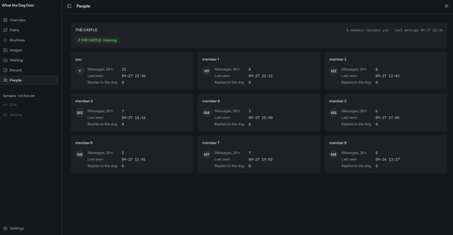Click the 'Samples · not live yet' label
Image resolution: width=453 pixels, height=235 pixels.
(x=19, y=96)
